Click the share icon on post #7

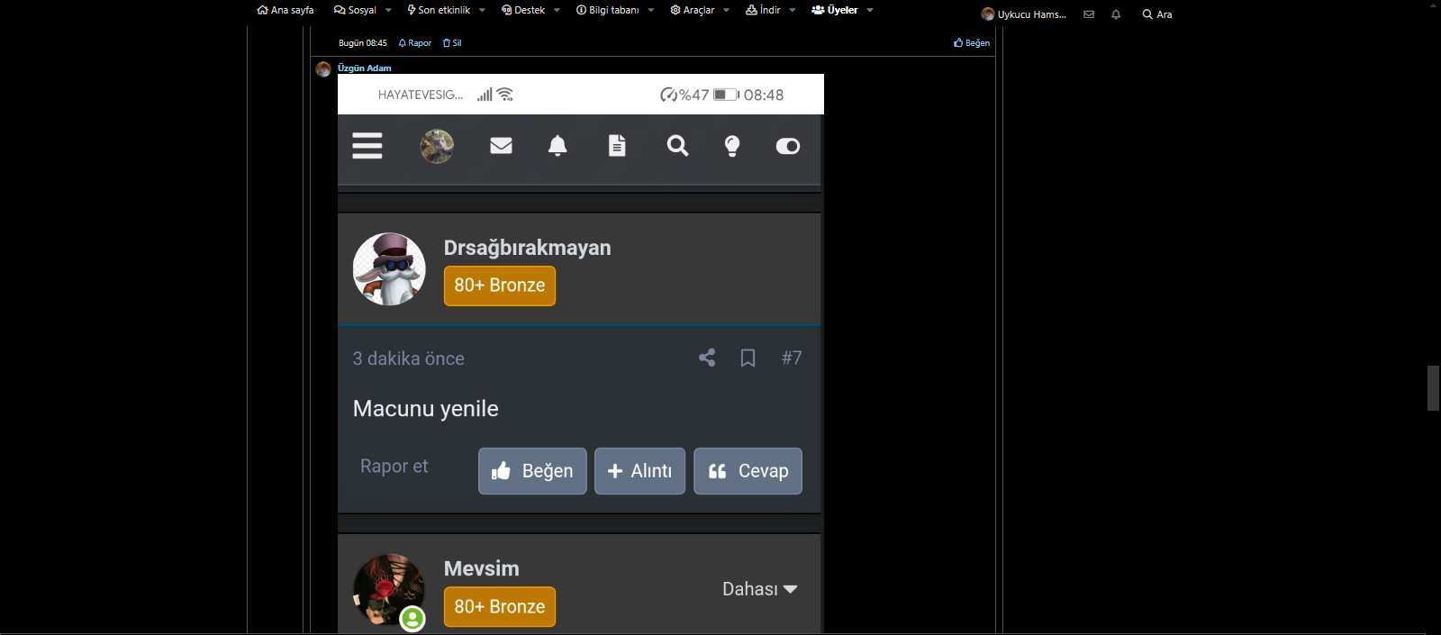[707, 358]
